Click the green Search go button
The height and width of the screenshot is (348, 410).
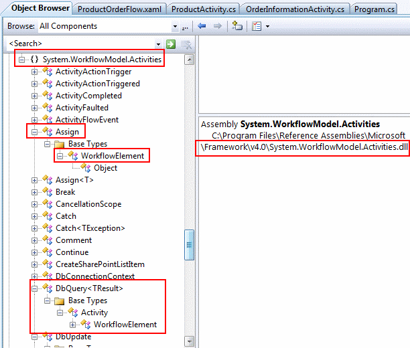(171, 44)
